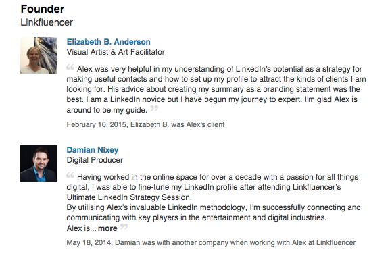
Task: Click Damian Nixey's profile photo
Action: [39, 163]
